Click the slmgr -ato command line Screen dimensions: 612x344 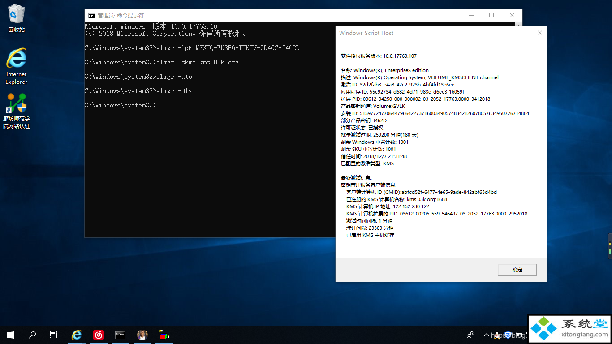tap(138, 77)
